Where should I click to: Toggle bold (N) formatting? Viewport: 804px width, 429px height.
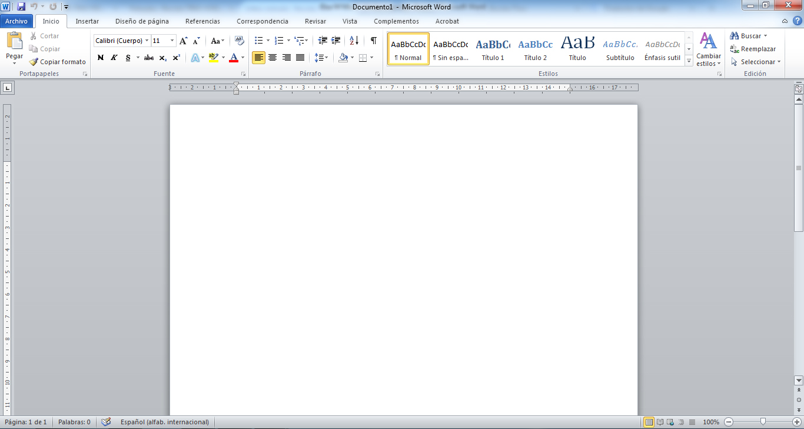point(100,58)
